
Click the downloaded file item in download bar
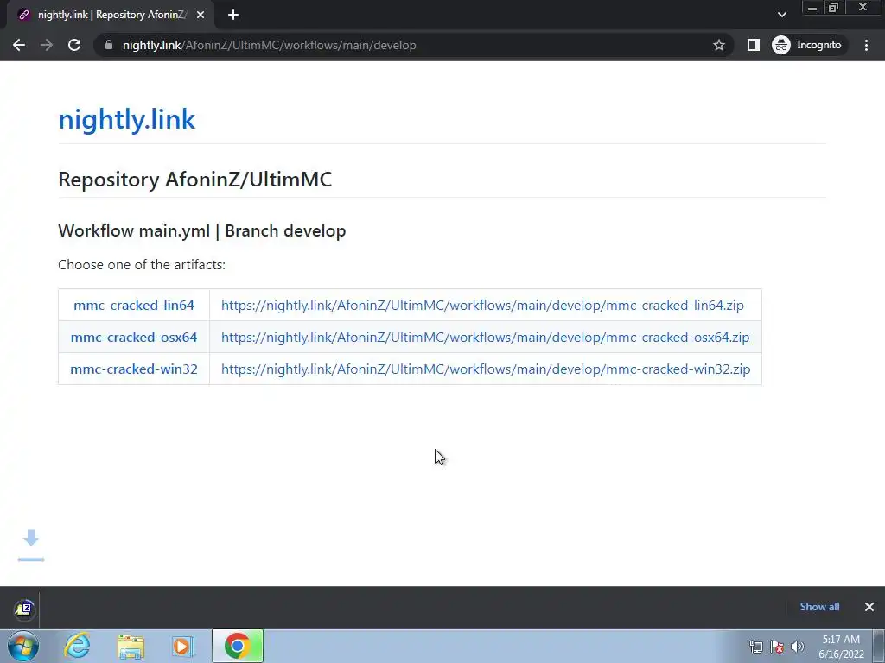24,609
